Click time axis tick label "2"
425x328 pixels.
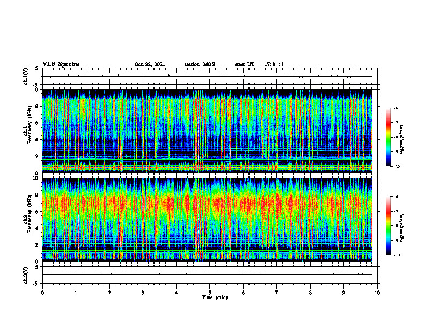tap(109, 293)
